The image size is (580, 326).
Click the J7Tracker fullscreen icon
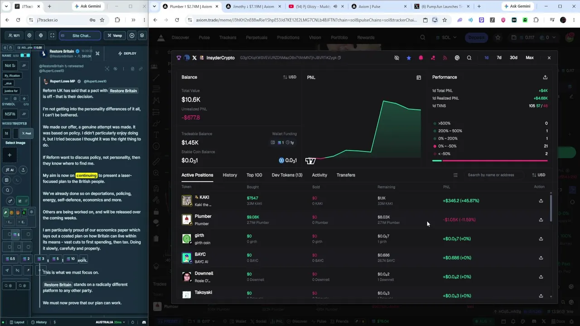click(52, 35)
